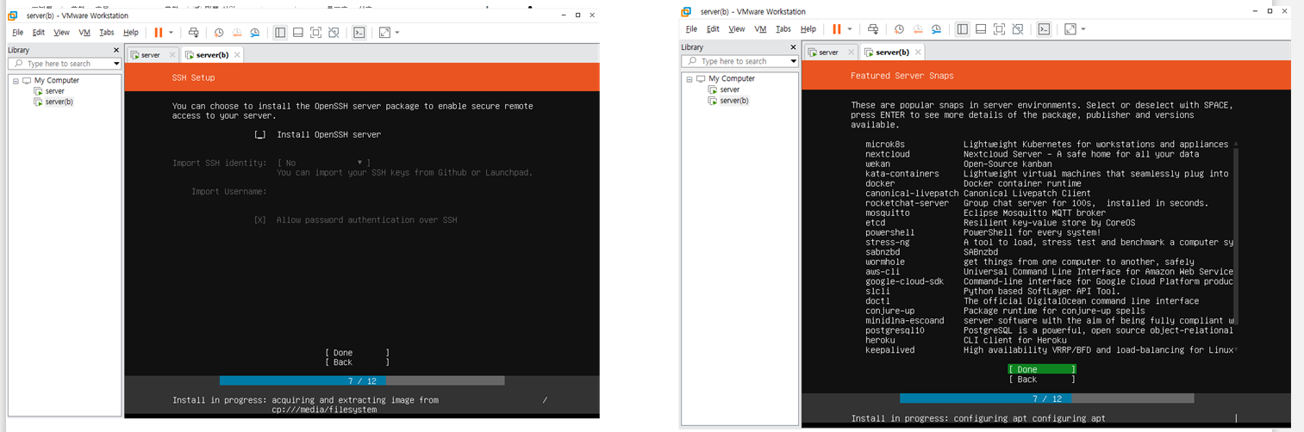Viewport: 1304px width, 432px height.
Task: Toggle library sidebar in the Featured Server Snaps window
Action: [963, 29]
